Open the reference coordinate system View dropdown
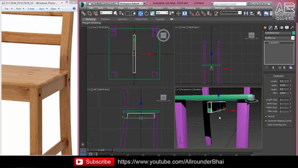 coord(162,13)
